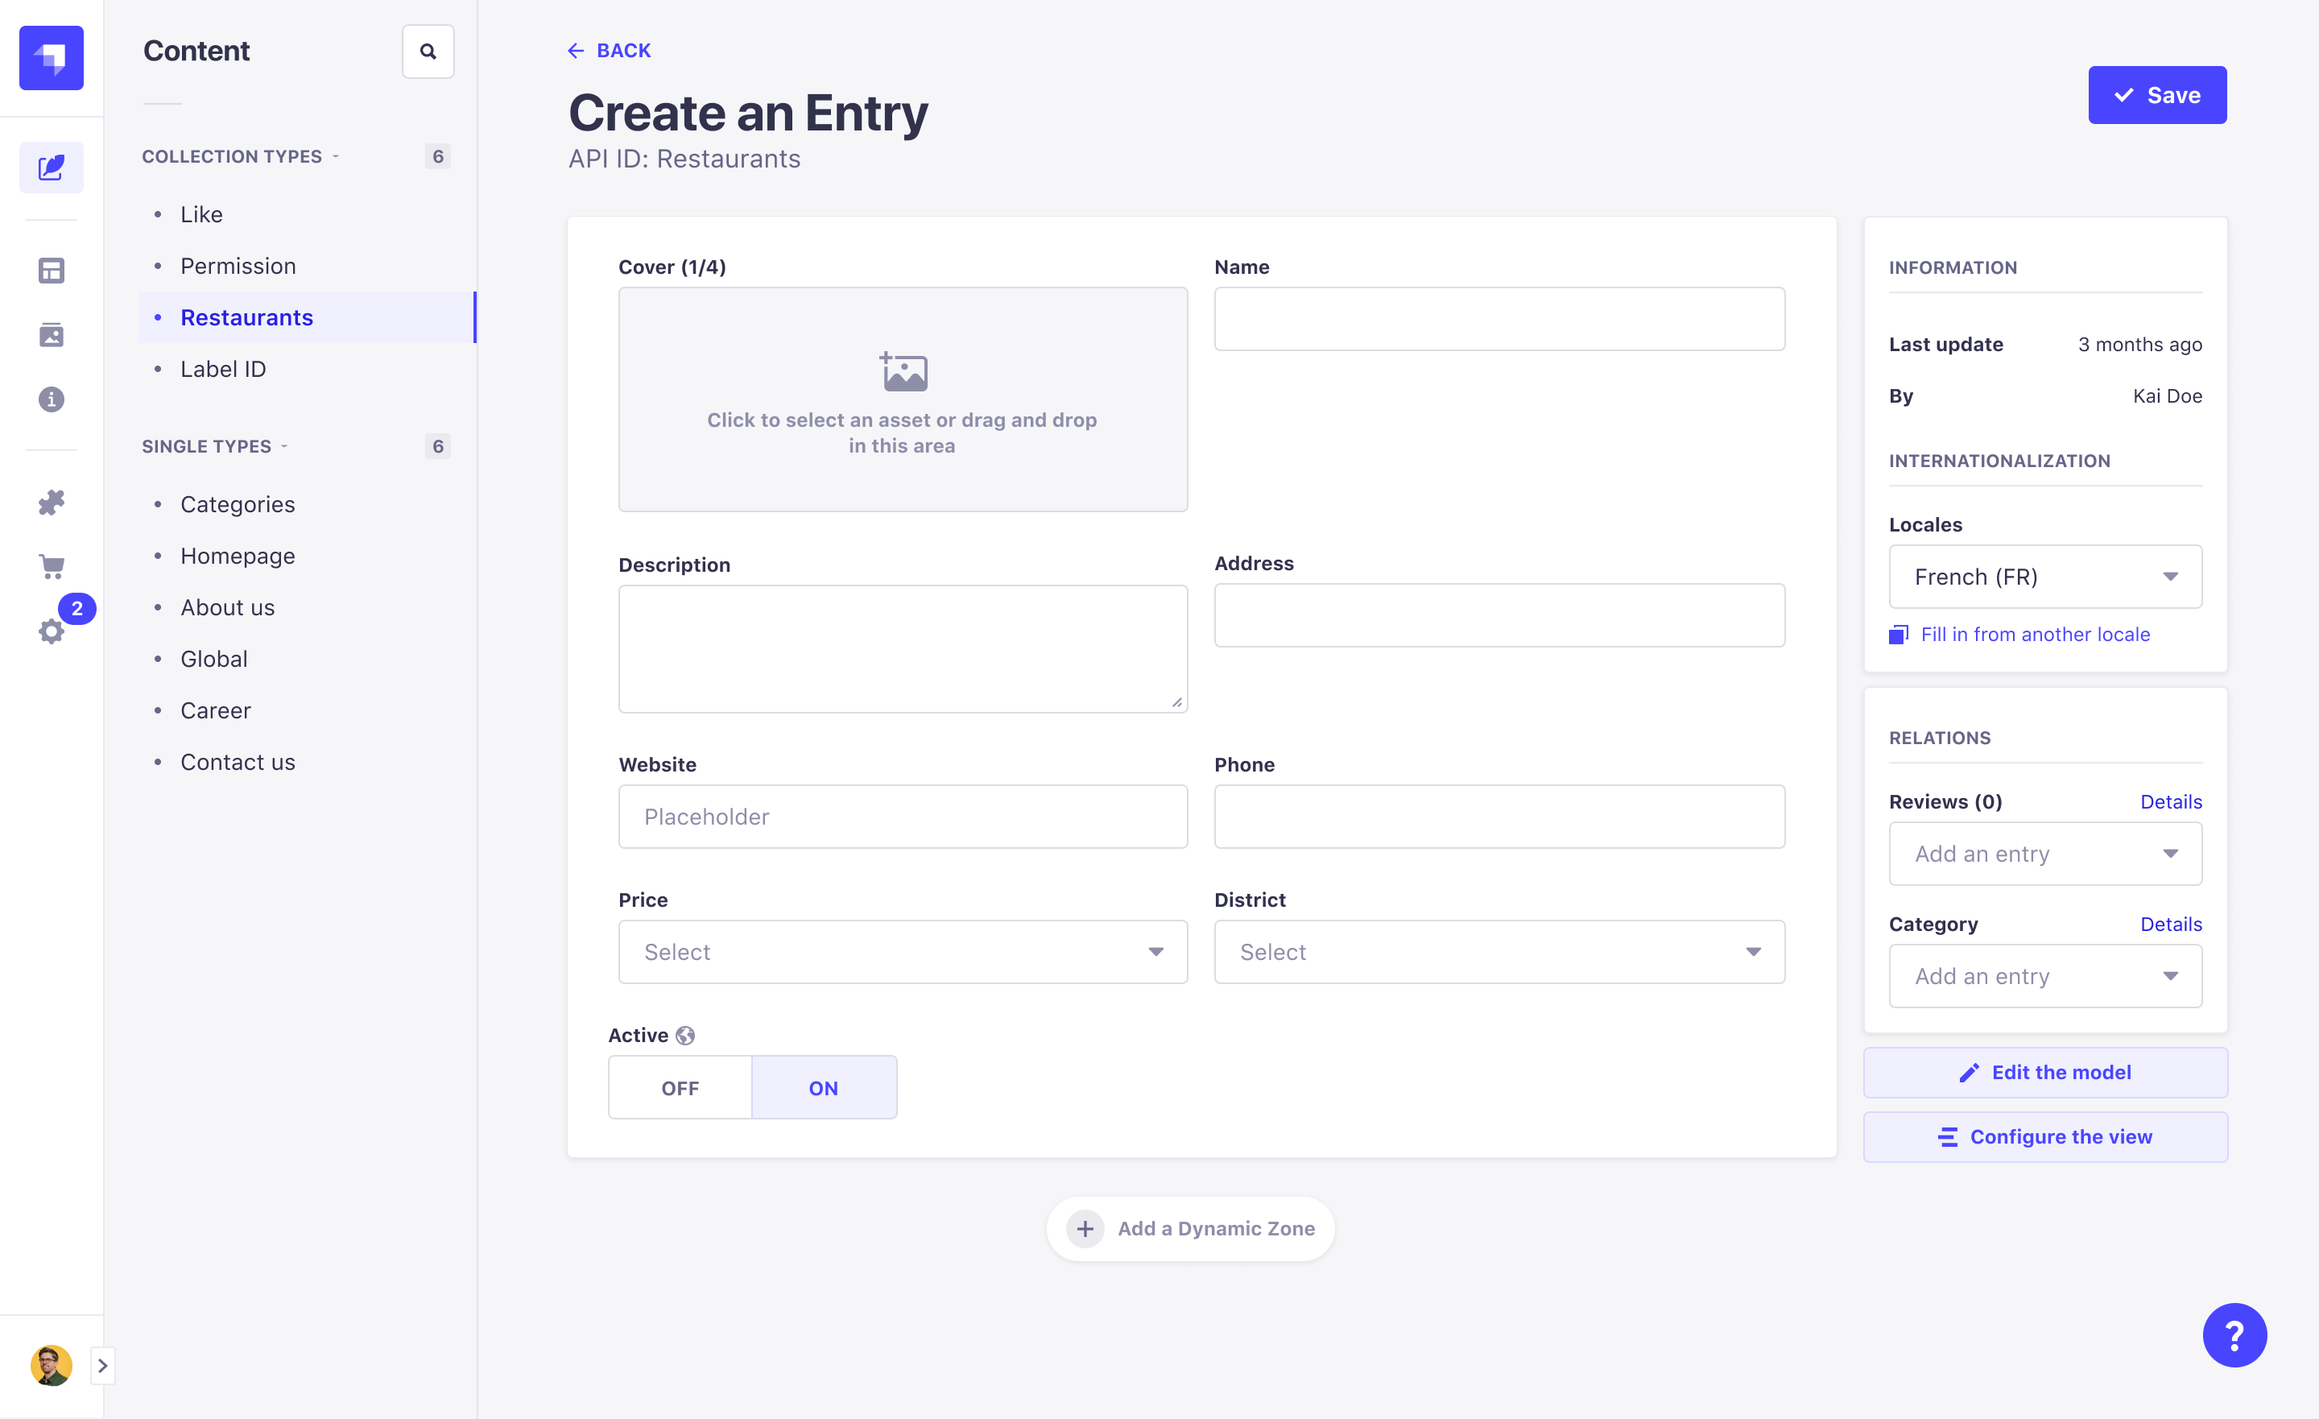
Task: Click the Name input field
Action: (1499, 320)
